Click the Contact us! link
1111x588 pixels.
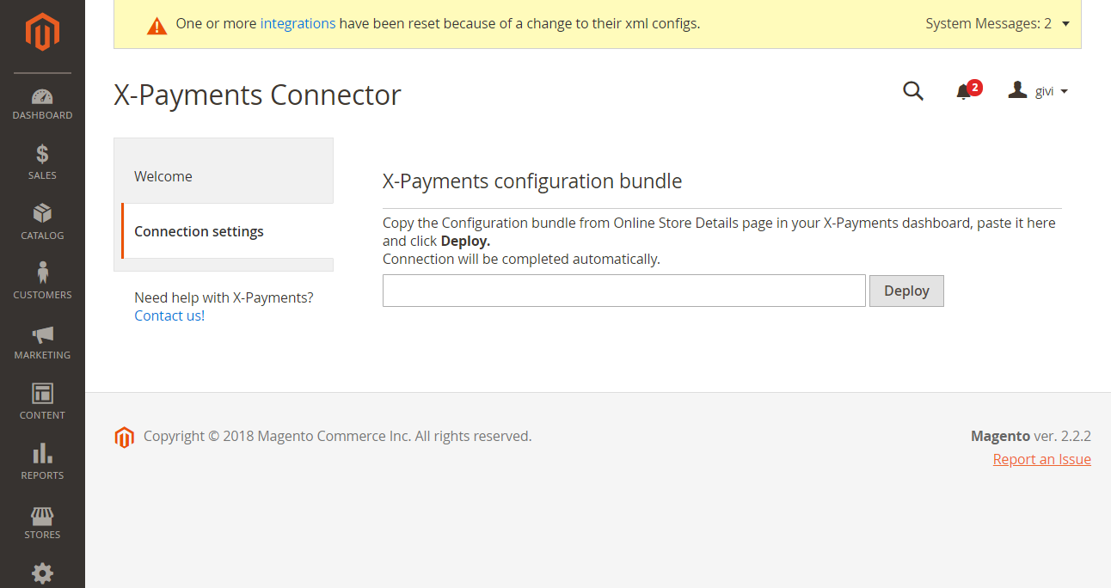(169, 315)
